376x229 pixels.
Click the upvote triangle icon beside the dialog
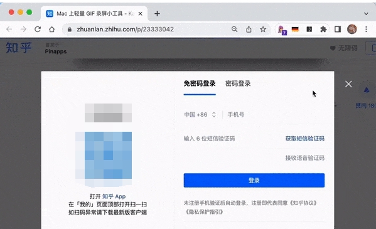(x=367, y=90)
